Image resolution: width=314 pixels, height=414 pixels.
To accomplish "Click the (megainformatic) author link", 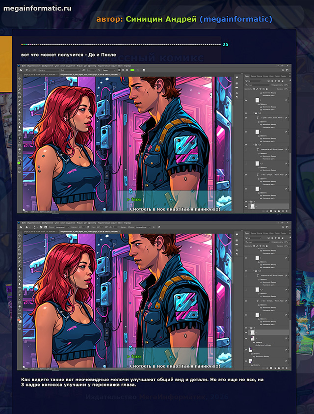I will point(236,19).
